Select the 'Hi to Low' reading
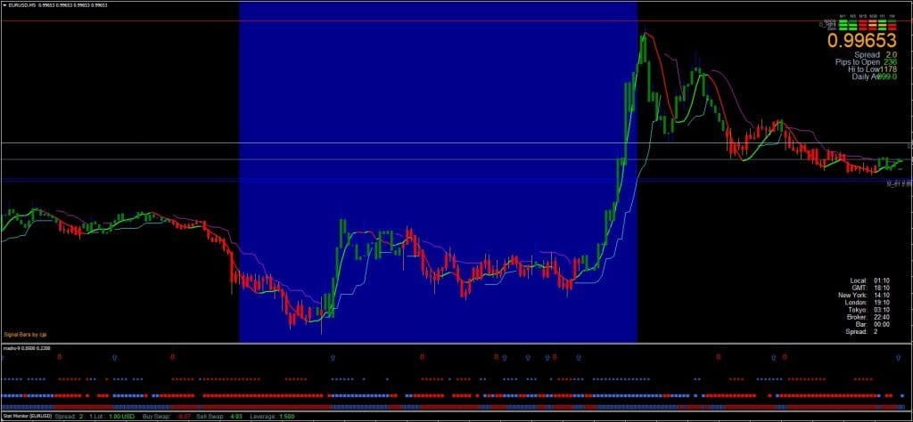 (x=872, y=69)
